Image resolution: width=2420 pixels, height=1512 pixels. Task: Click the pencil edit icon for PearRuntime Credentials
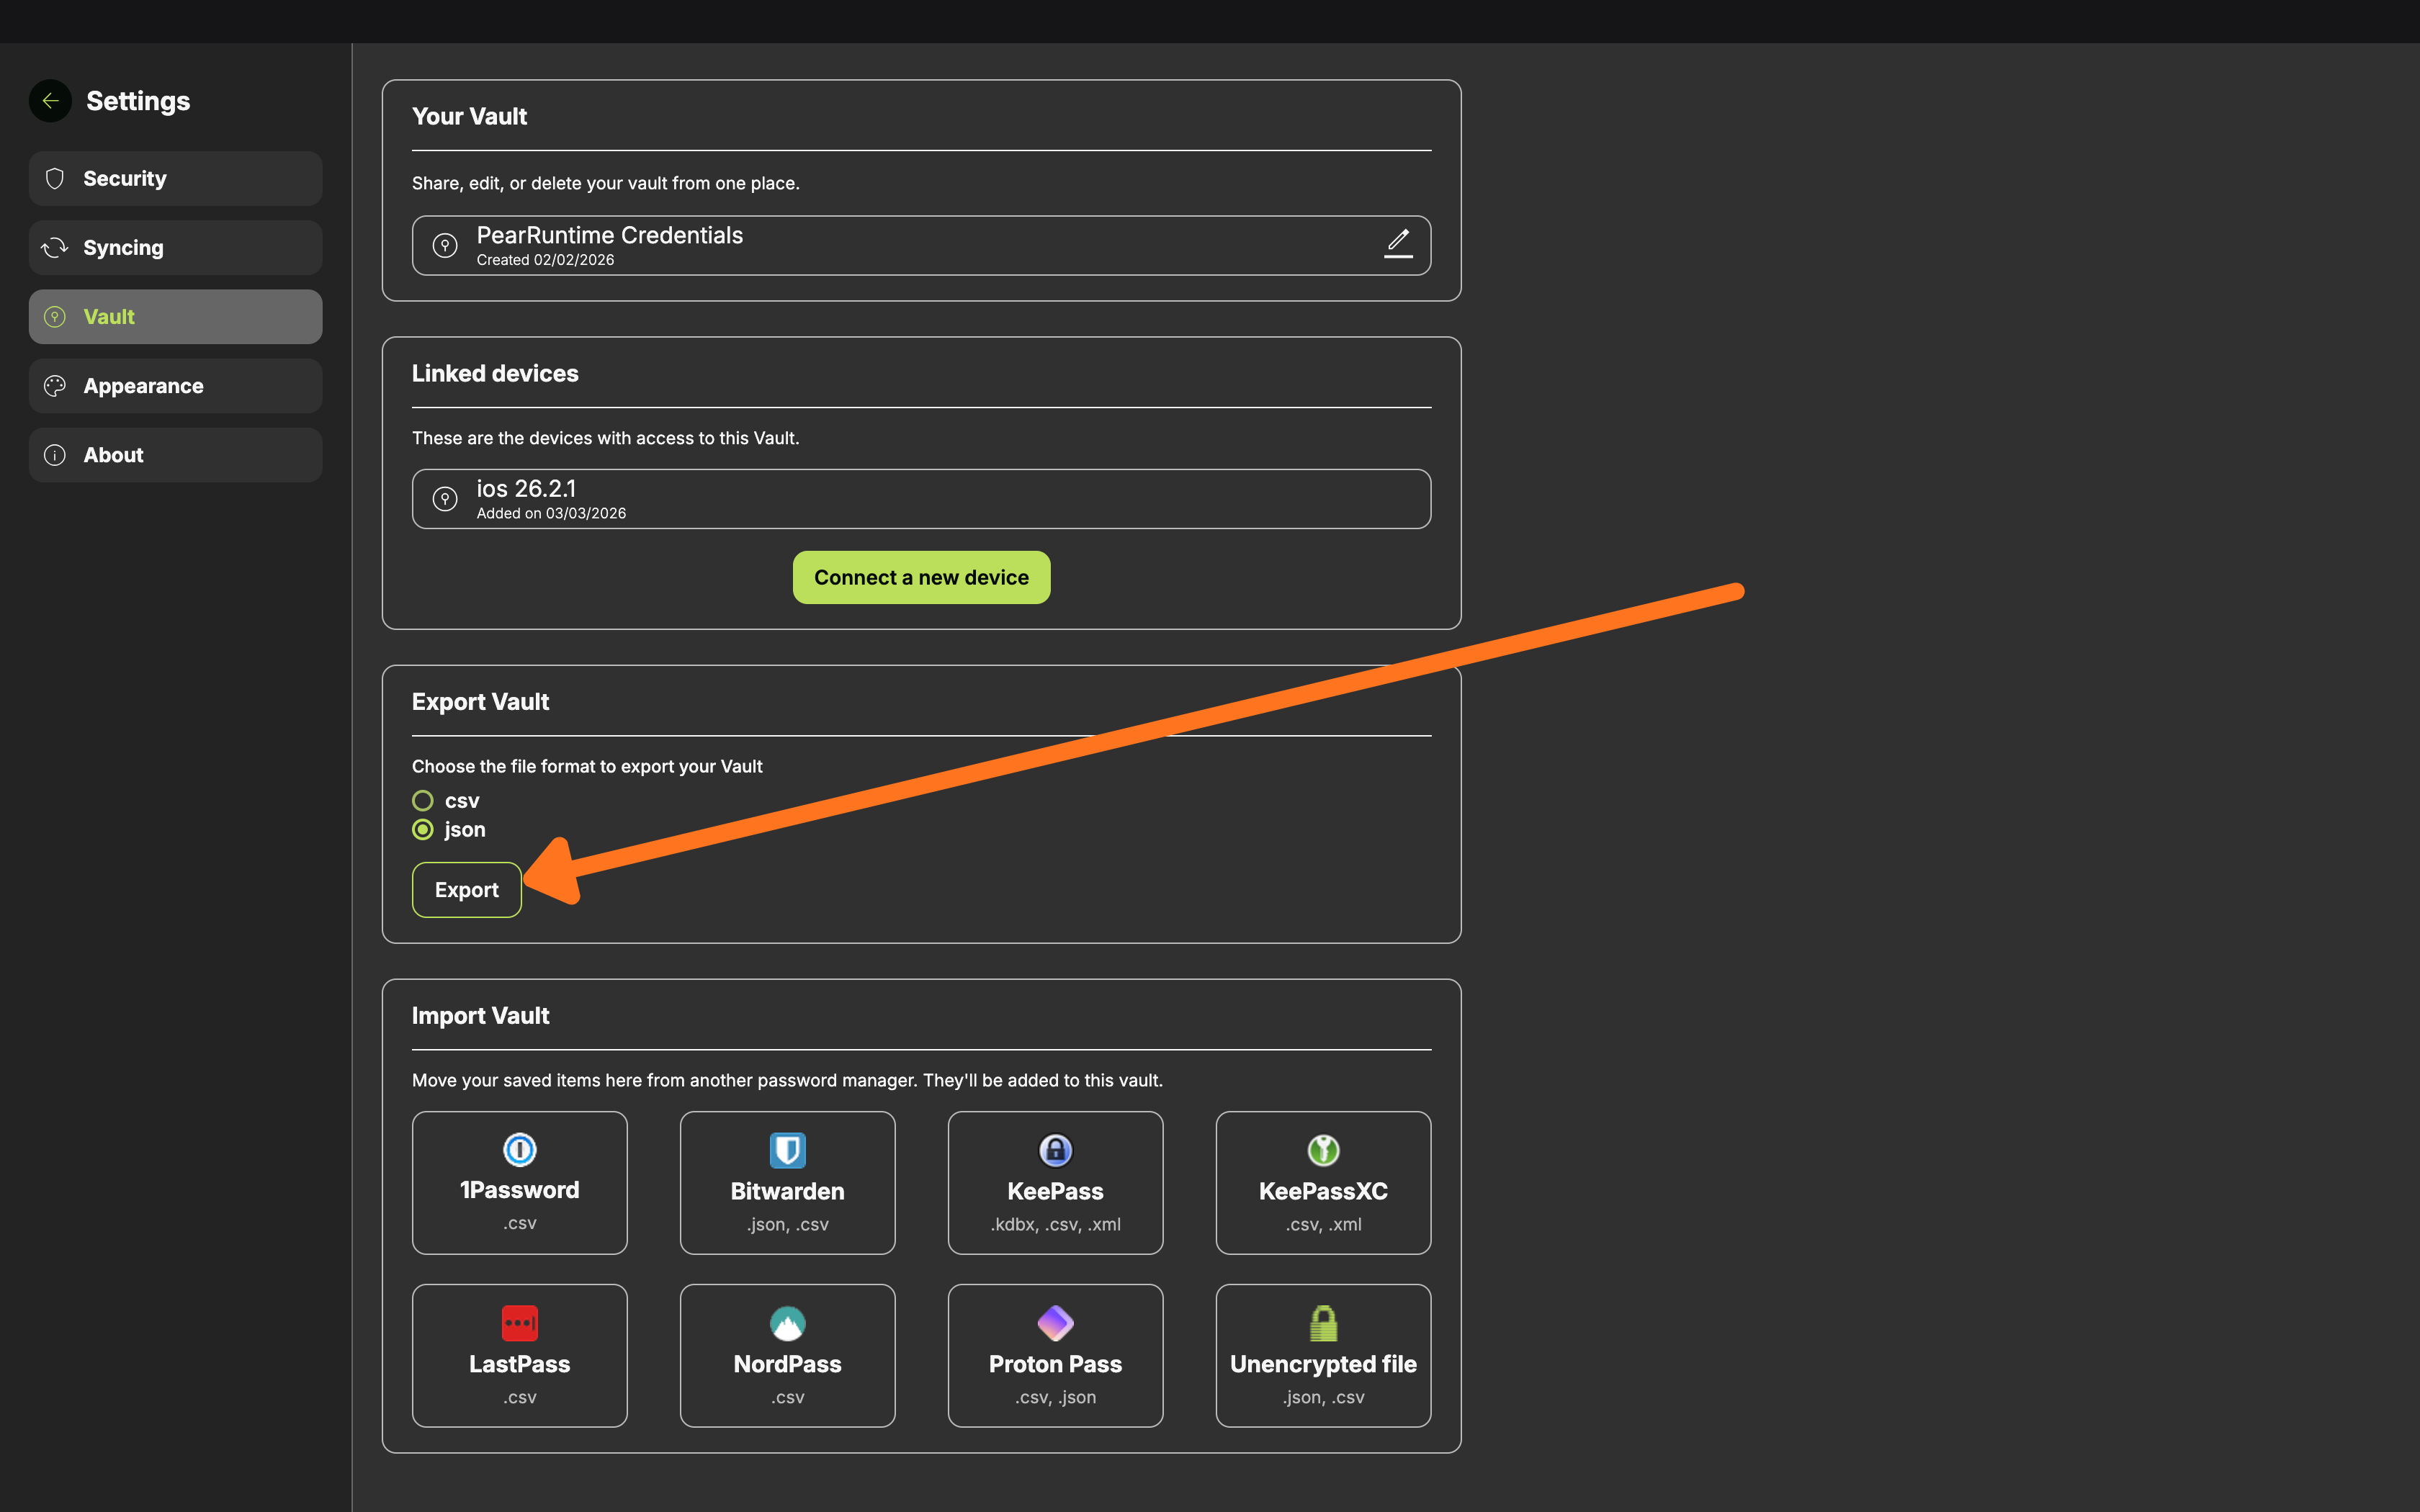coord(1398,243)
